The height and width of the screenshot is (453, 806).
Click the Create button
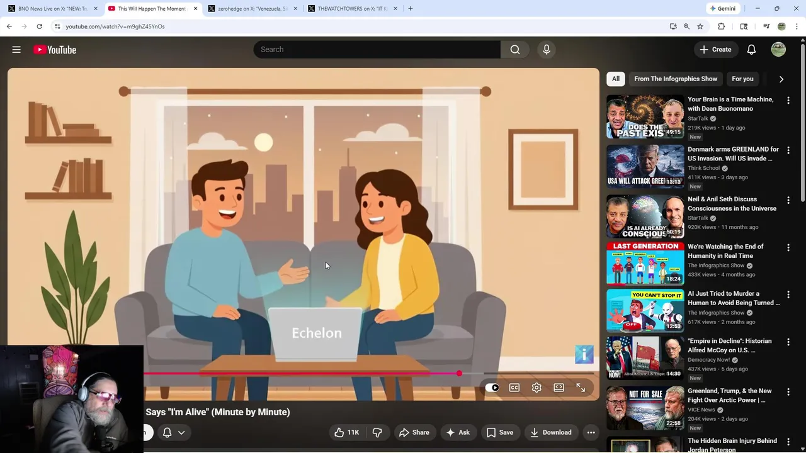715,50
